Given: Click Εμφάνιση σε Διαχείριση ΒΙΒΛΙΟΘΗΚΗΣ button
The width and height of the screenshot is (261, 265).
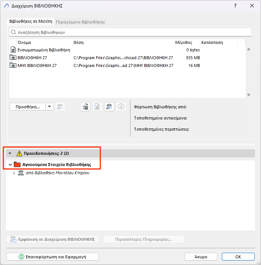Looking at the screenshot, I should click(x=53, y=239).
